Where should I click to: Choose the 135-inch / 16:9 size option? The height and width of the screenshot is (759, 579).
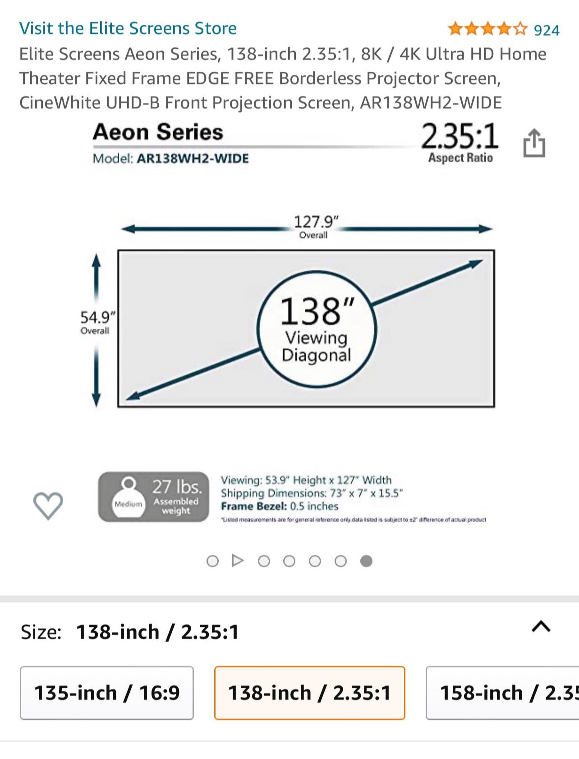click(x=107, y=693)
